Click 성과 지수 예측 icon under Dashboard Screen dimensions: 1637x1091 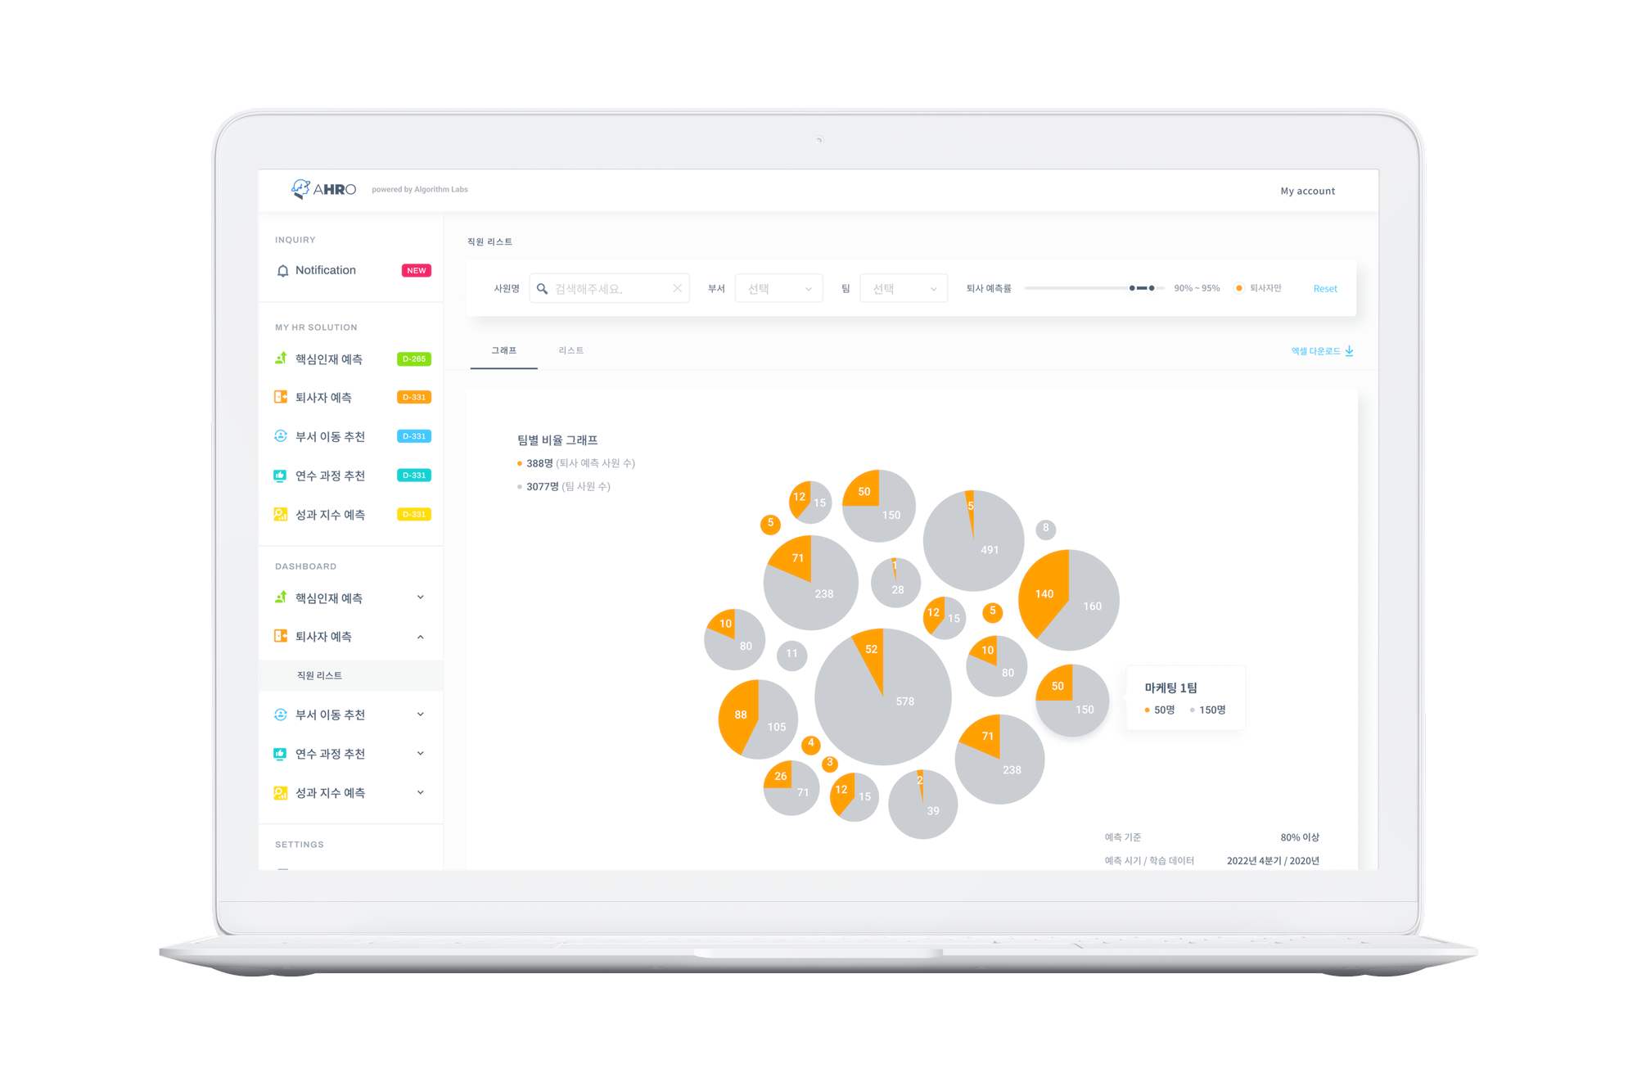coord(281,793)
